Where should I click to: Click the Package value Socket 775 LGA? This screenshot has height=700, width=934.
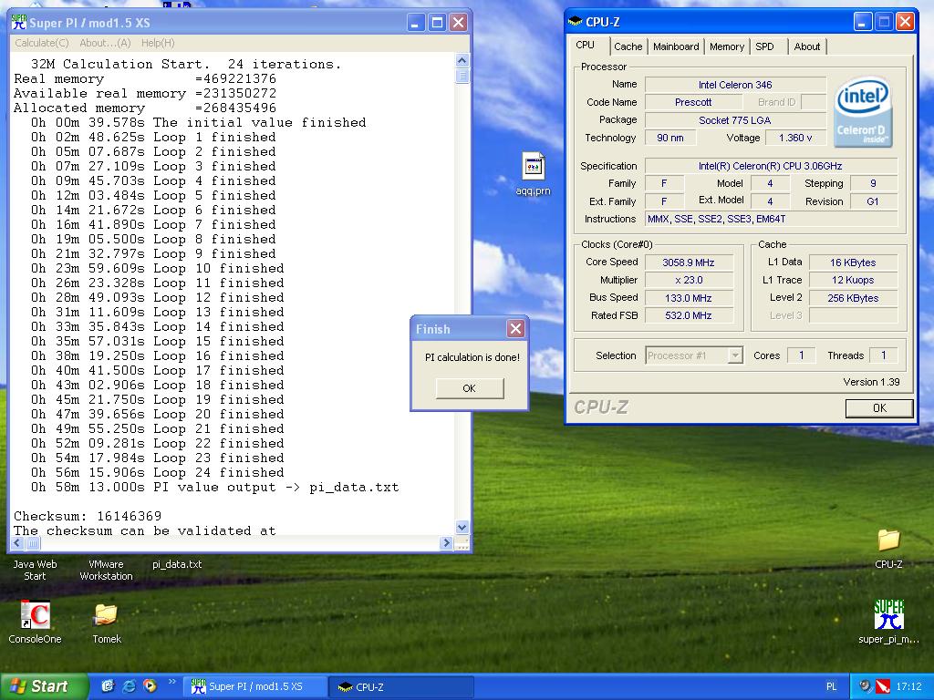pyautogui.click(x=735, y=120)
